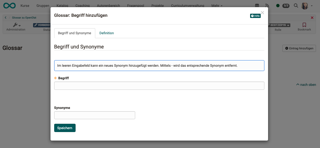Open the Hilfe help button

tap(255, 16)
